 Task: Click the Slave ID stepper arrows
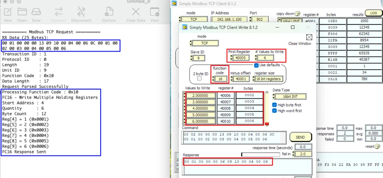pyautogui.click(x=191, y=58)
